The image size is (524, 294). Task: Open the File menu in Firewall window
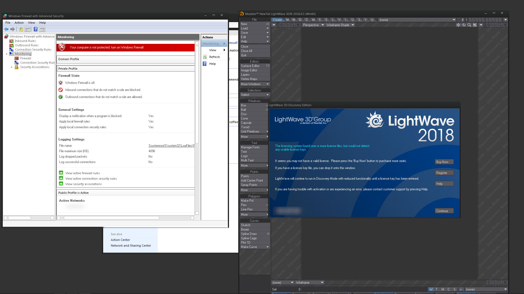point(8,23)
